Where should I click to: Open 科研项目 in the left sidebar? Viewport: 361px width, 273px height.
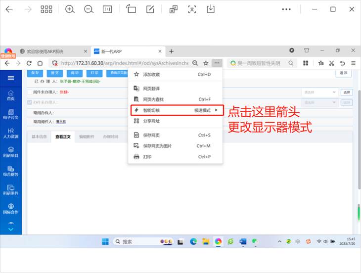11,151
